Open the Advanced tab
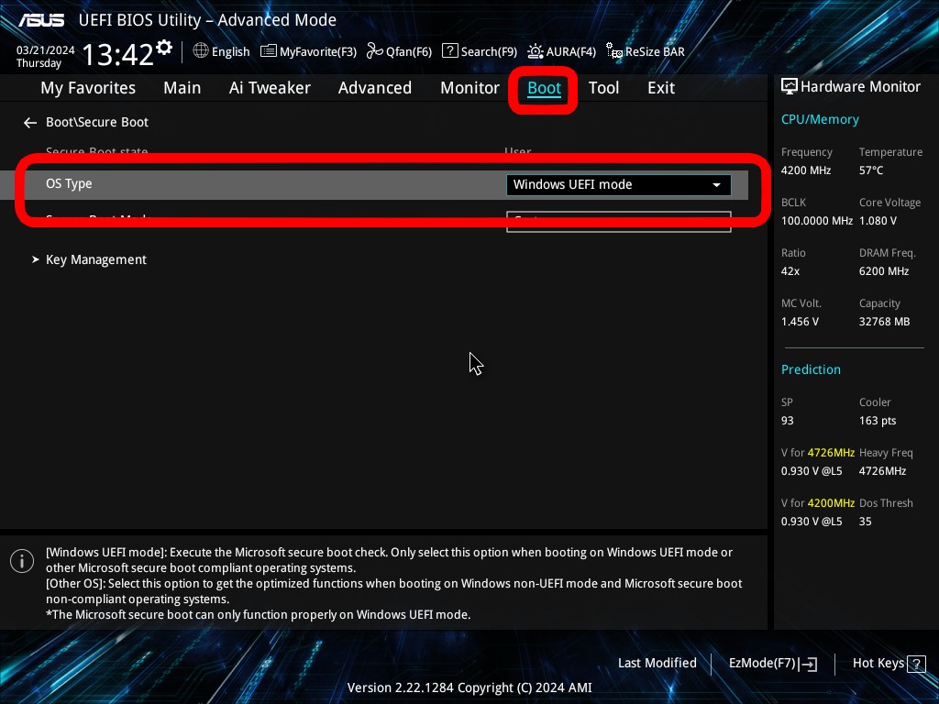The height and width of the screenshot is (704, 939). pyautogui.click(x=375, y=88)
